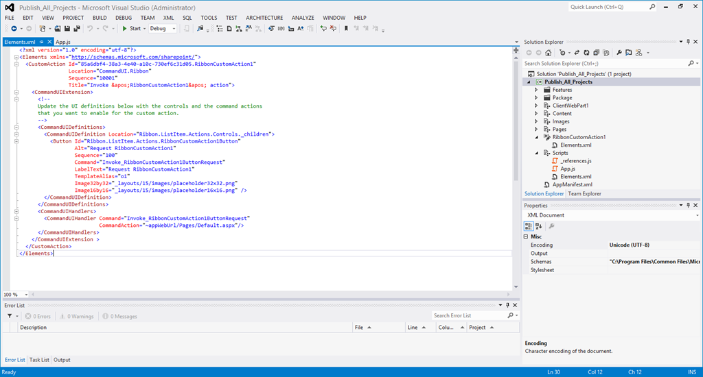Collapse the Misc properties category

tap(526, 236)
